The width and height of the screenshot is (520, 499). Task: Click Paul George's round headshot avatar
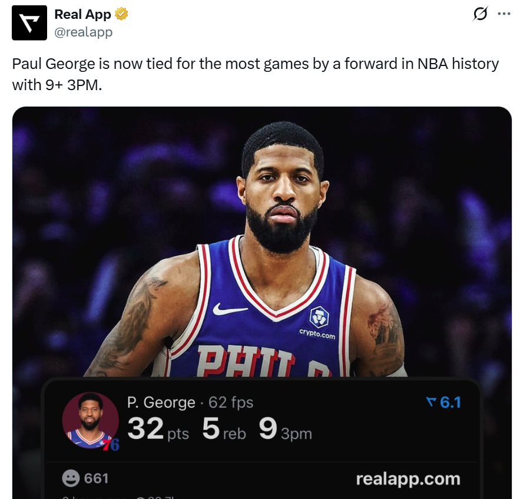(x=90, y=420)
